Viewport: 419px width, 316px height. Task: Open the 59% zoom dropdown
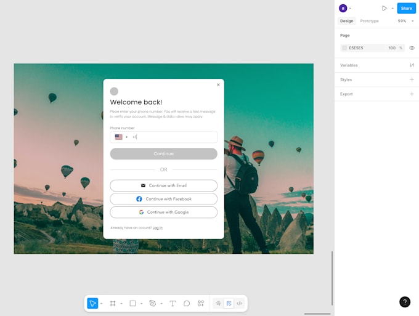pos(405,21)
